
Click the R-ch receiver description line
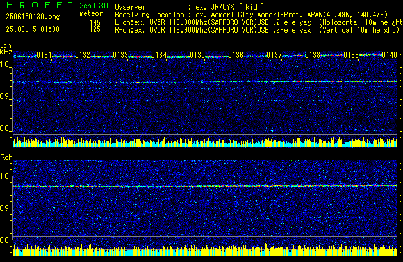pyautogui.click(x=257, y=30)
